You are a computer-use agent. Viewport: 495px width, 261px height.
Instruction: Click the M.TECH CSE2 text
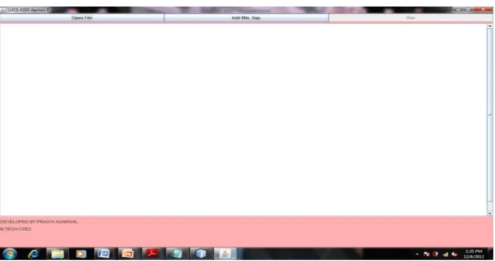tap(15, 229)
